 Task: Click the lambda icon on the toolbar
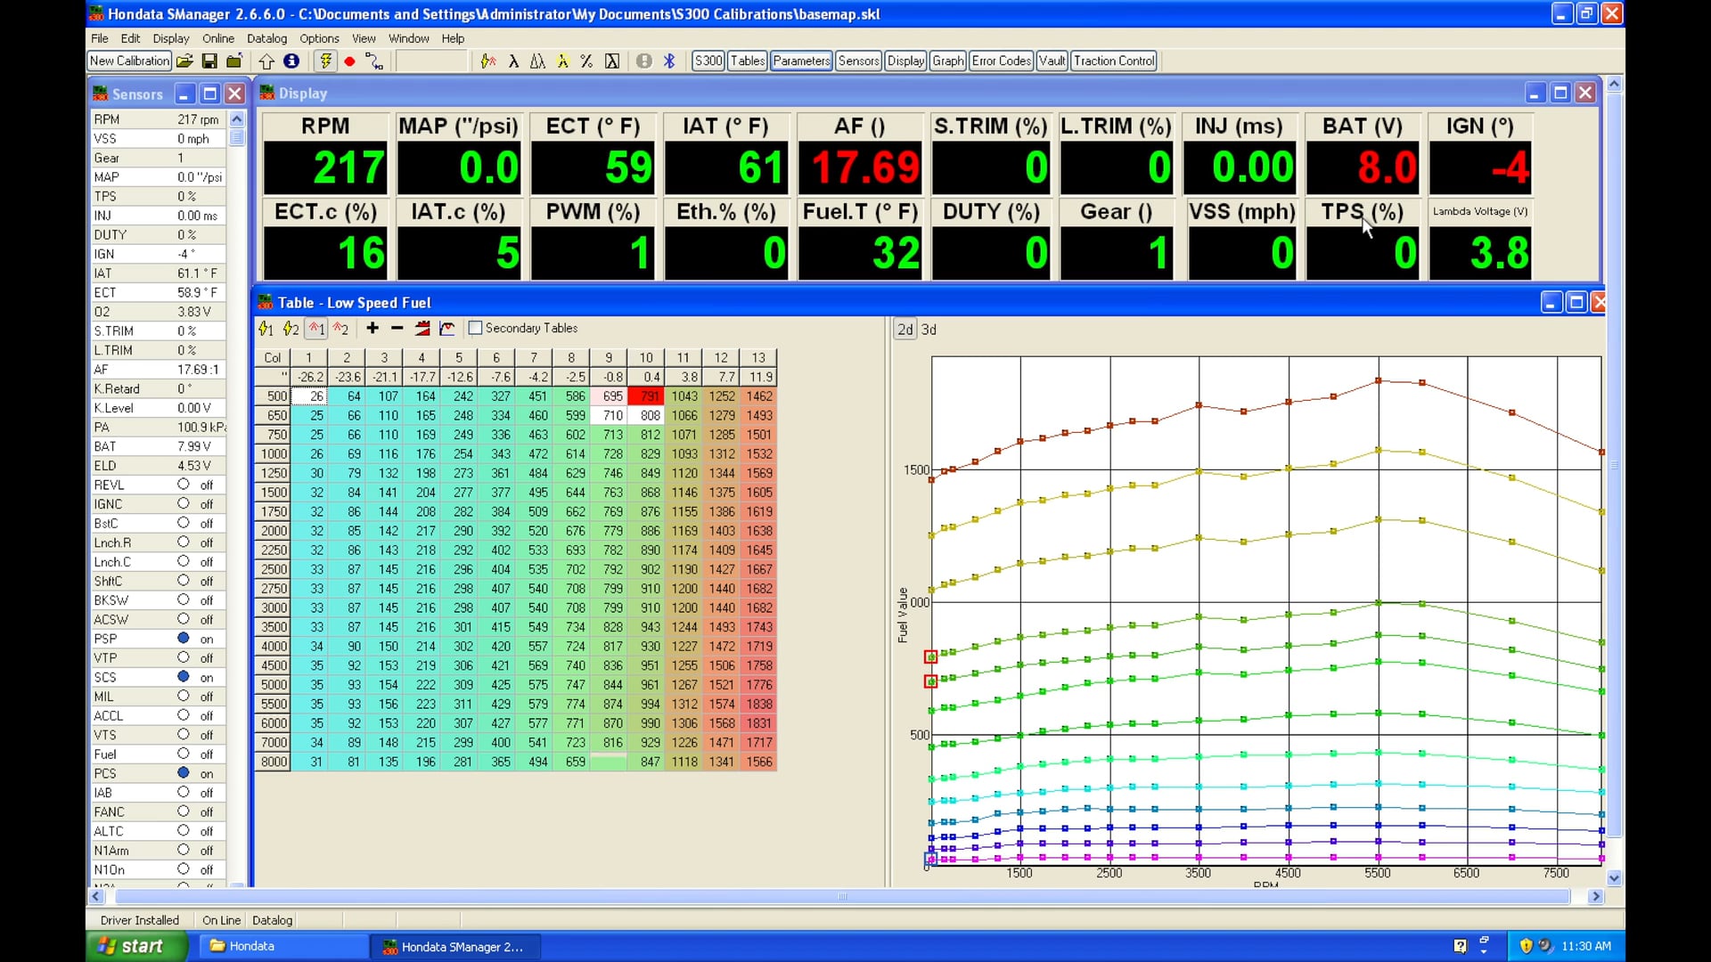coord(514,61)
